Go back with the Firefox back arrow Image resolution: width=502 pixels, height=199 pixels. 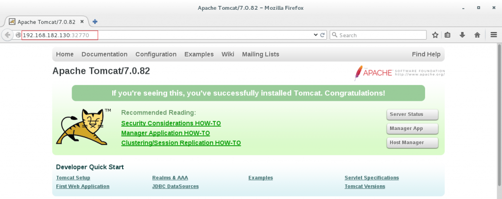(x=7, y=35)
